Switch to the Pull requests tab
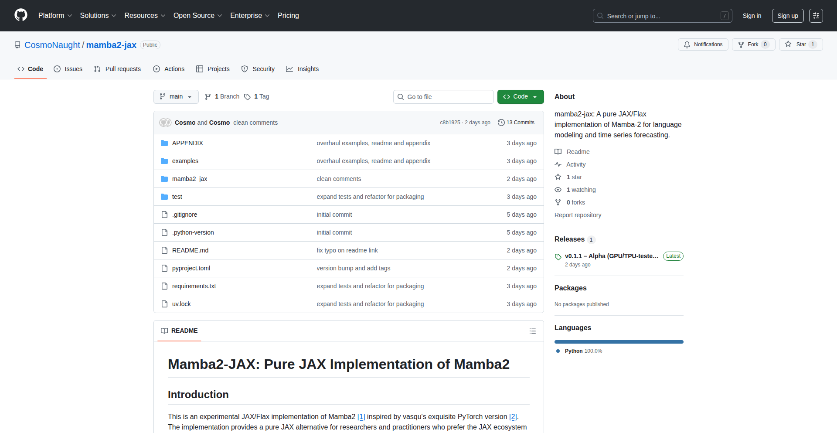Image resolution: width=837 pixels, height=433 pixels. pos(117,69)
